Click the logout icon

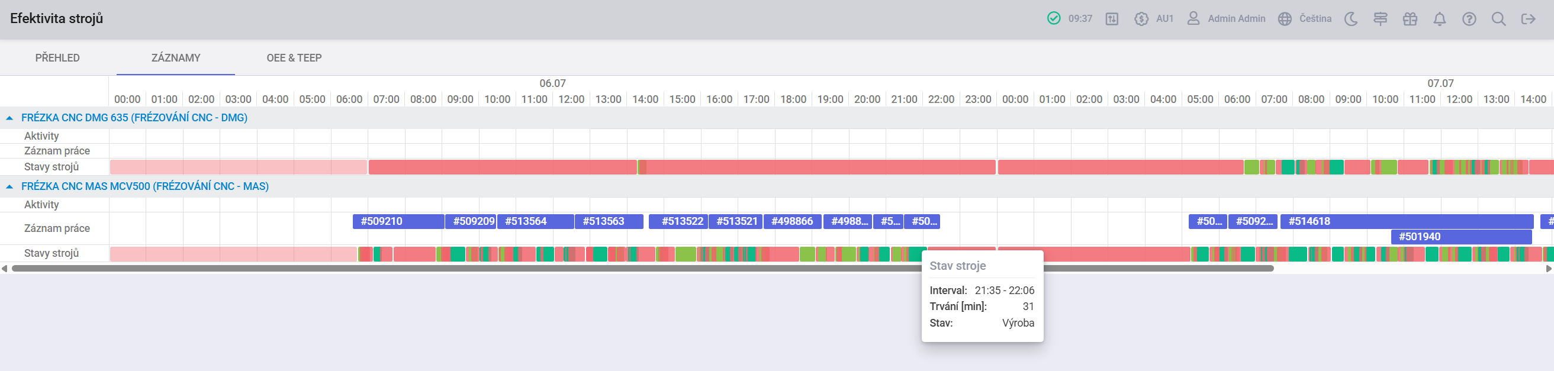click(x=1528, y=19)
